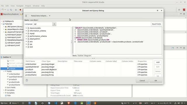
Task: Select mainreport.jrxml in the project tree
Action: pos(14,37)
